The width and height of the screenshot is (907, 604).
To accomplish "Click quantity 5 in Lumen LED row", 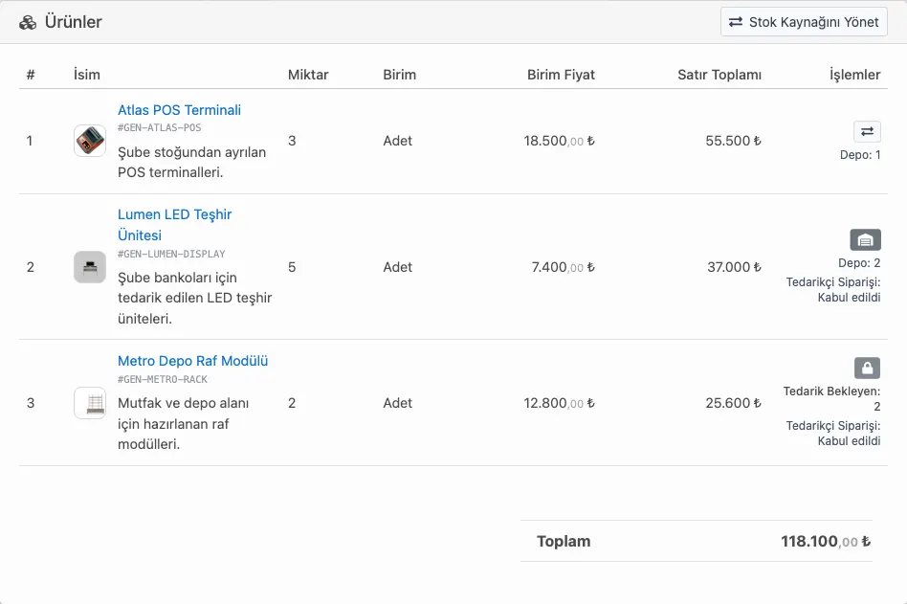I will (x=292, y=267).
